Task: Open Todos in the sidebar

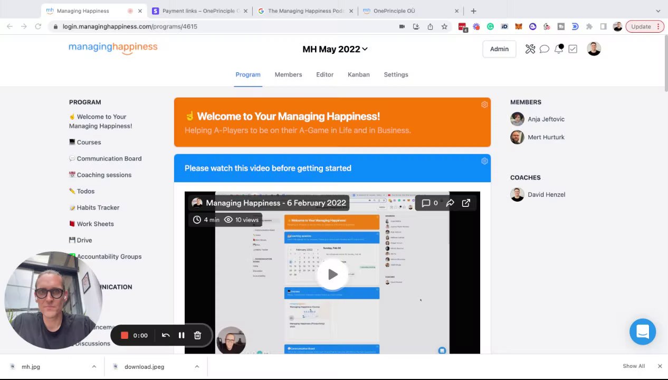Action: 82,191
